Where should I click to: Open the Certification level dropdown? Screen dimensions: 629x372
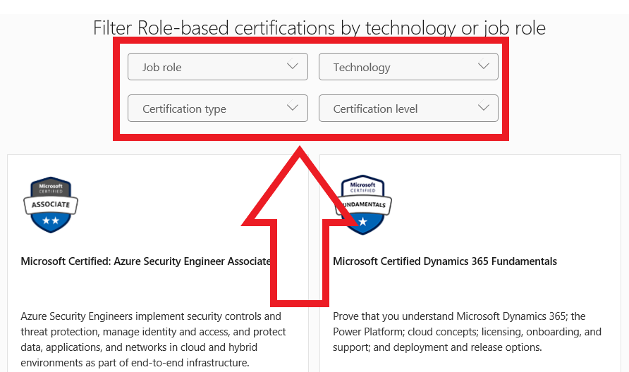(408, 108)
